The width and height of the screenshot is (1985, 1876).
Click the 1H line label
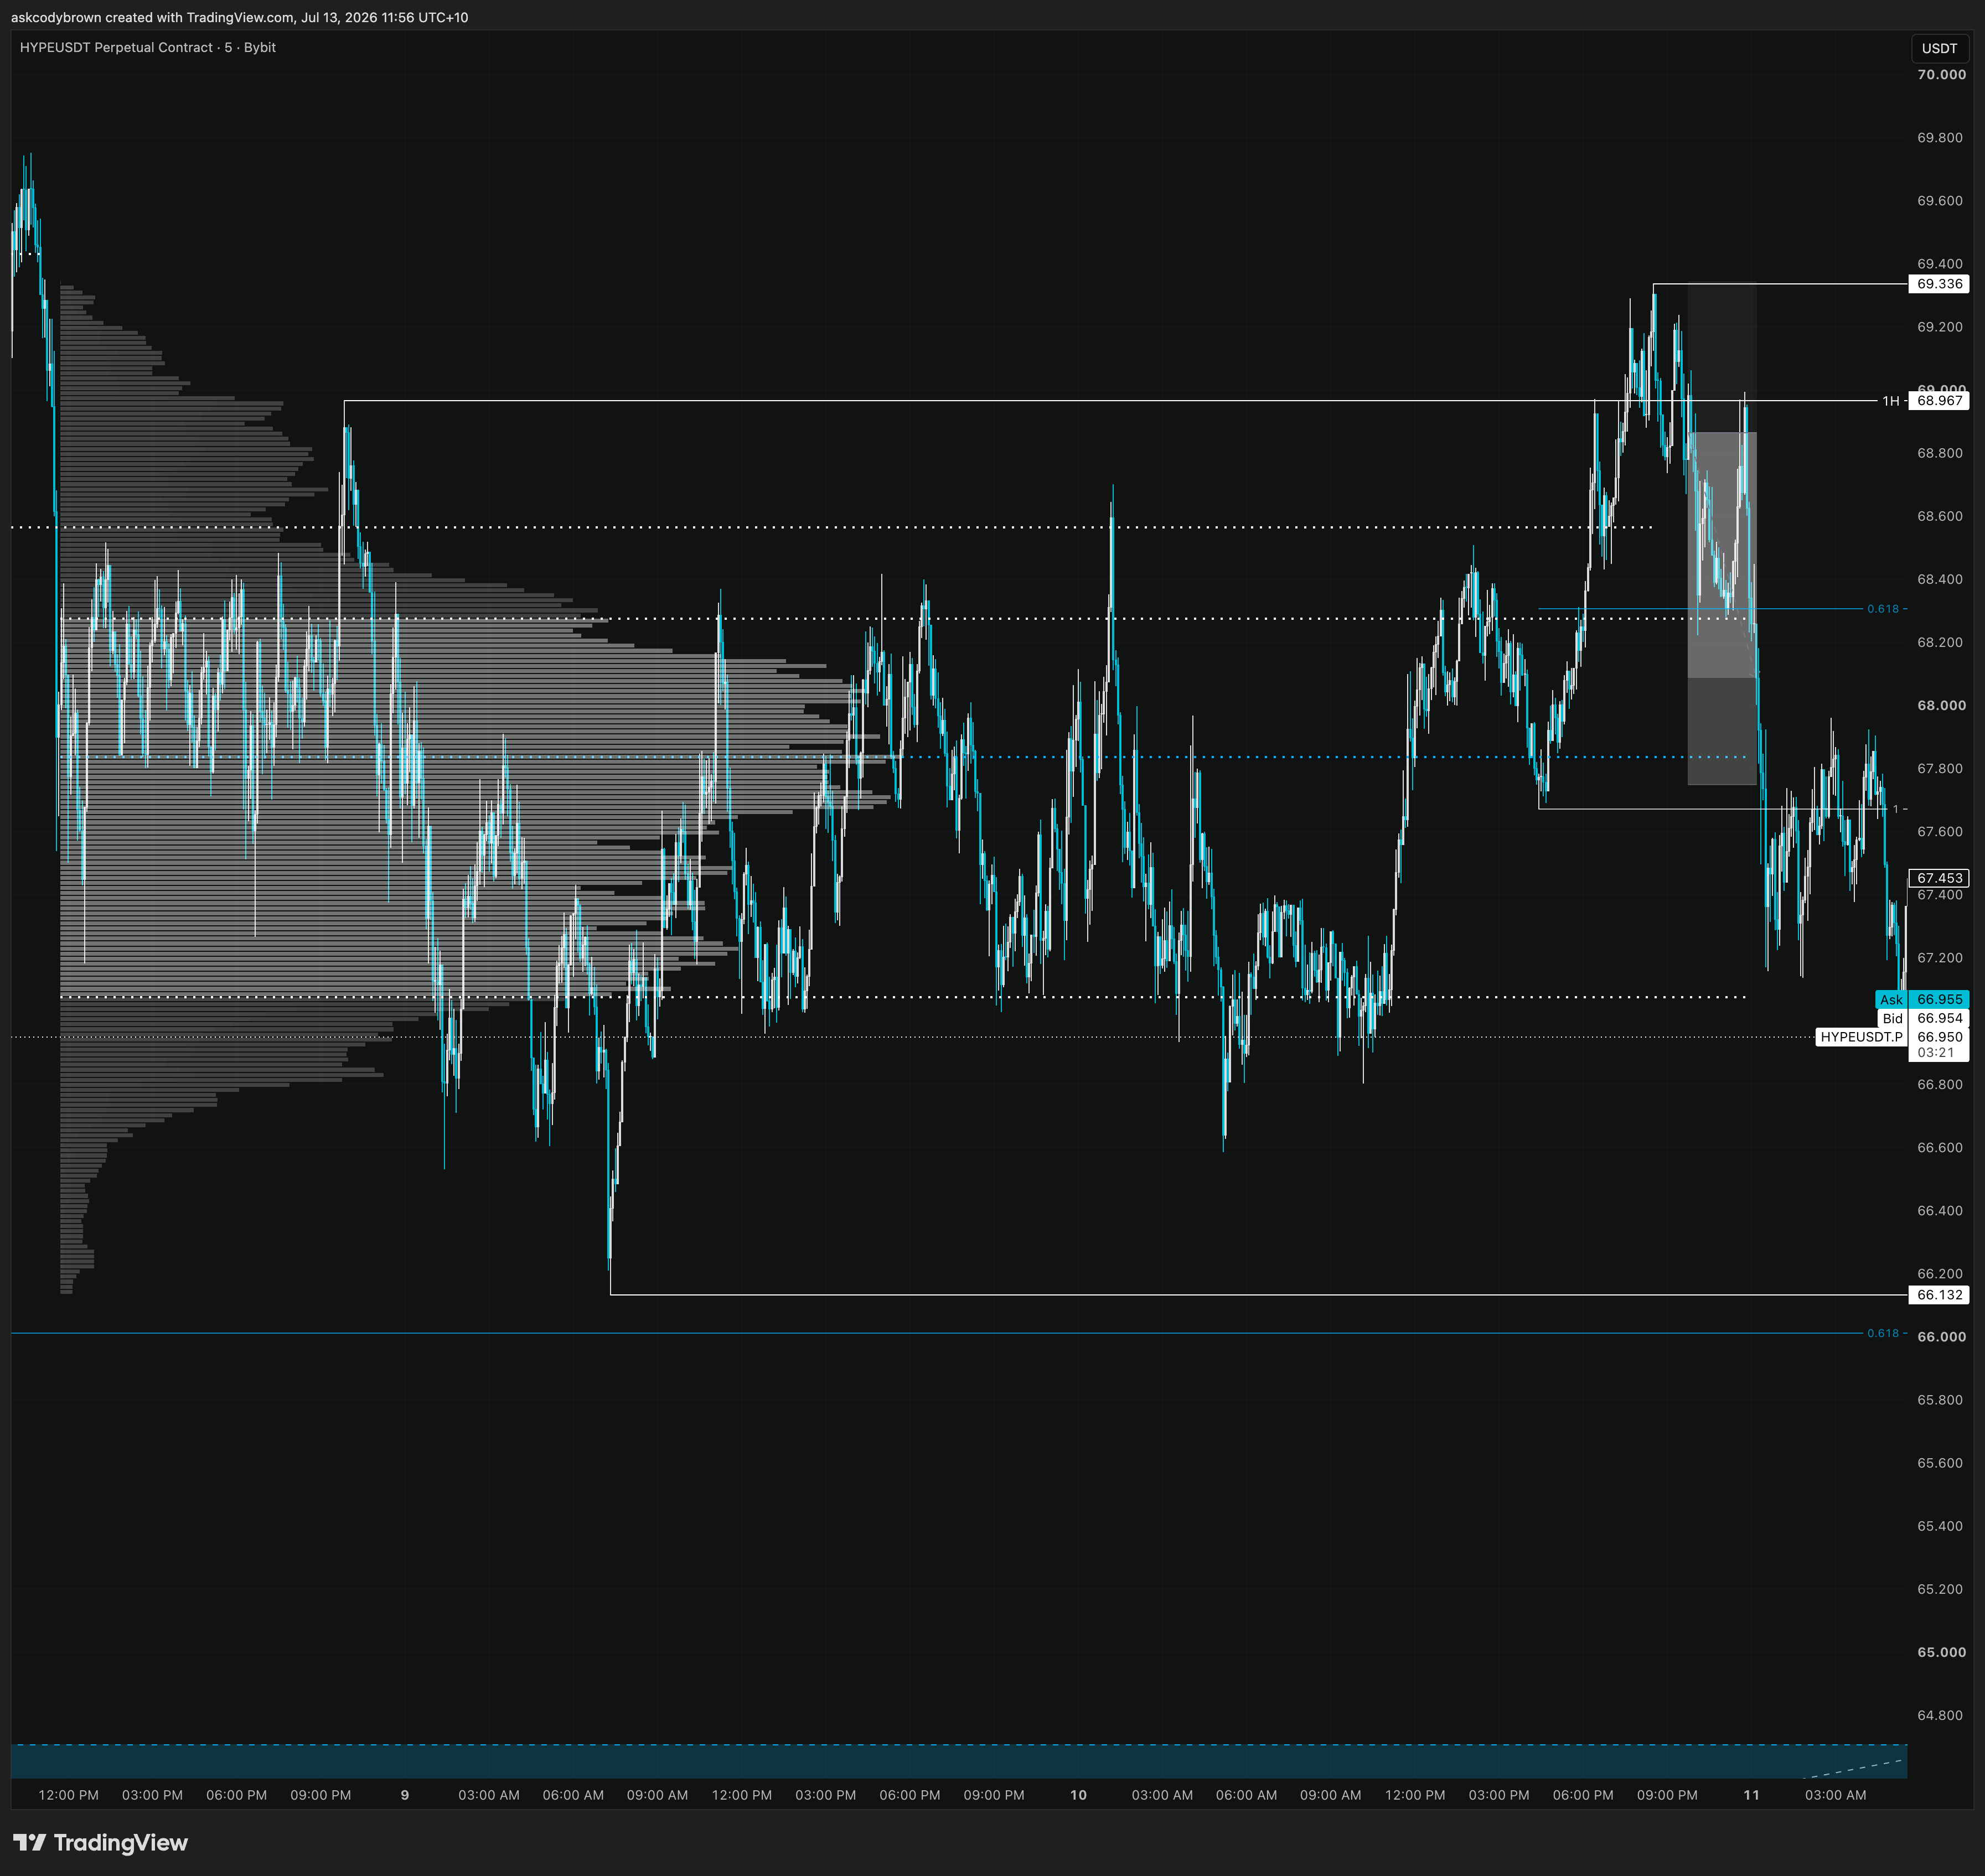tap(1890, 401)
